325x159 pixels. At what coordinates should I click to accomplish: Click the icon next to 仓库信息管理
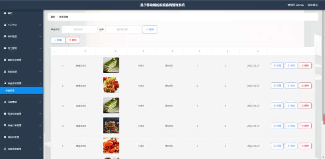click(5, 149)
